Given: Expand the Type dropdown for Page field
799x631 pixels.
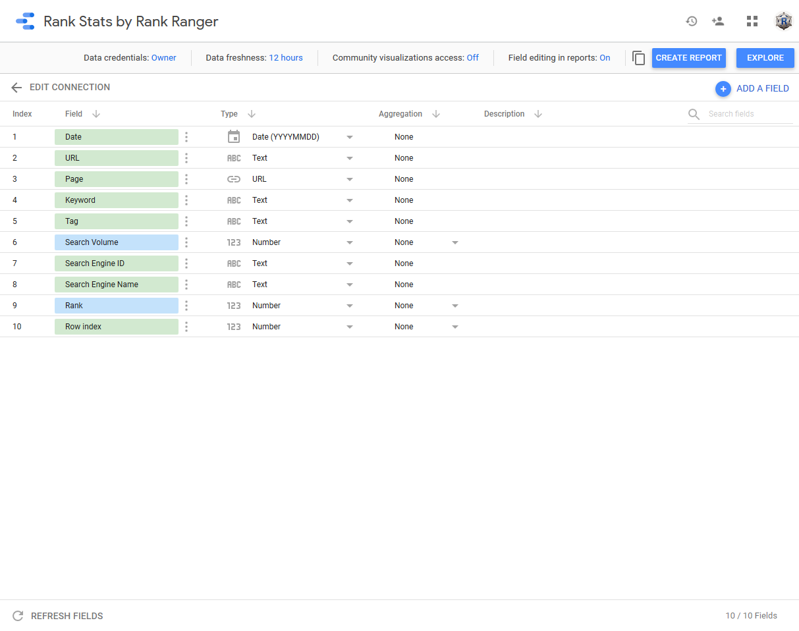Looking at the screenshot, I should click(x=350, y=179).
